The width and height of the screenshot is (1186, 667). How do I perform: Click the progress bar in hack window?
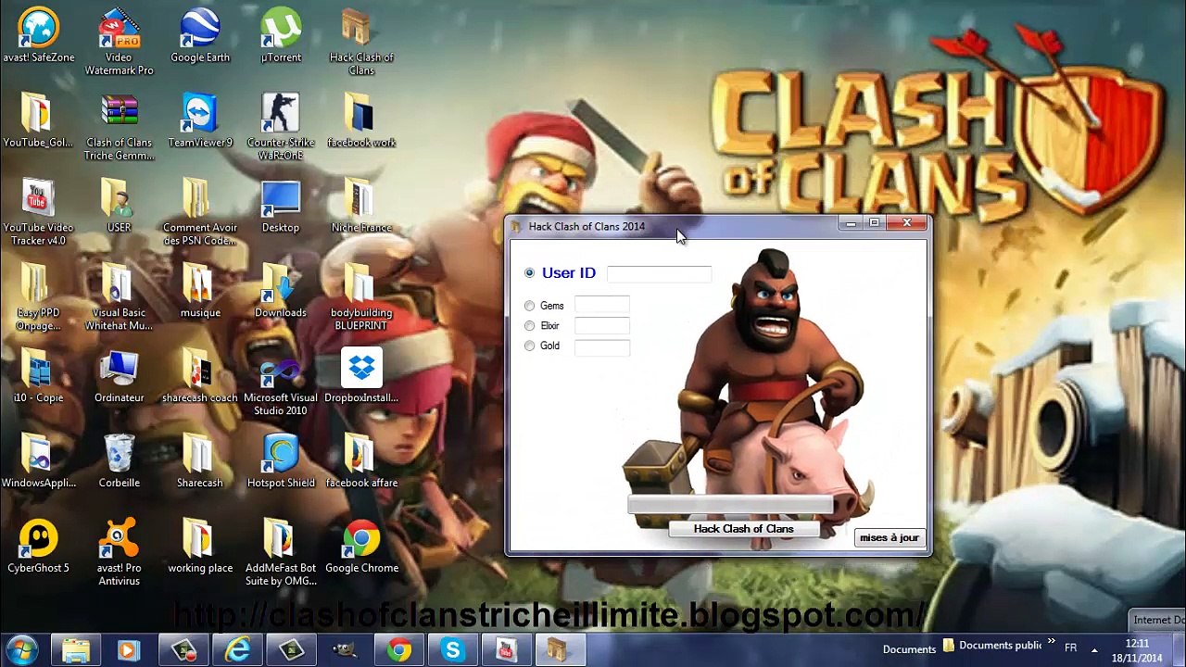point(731,506)
